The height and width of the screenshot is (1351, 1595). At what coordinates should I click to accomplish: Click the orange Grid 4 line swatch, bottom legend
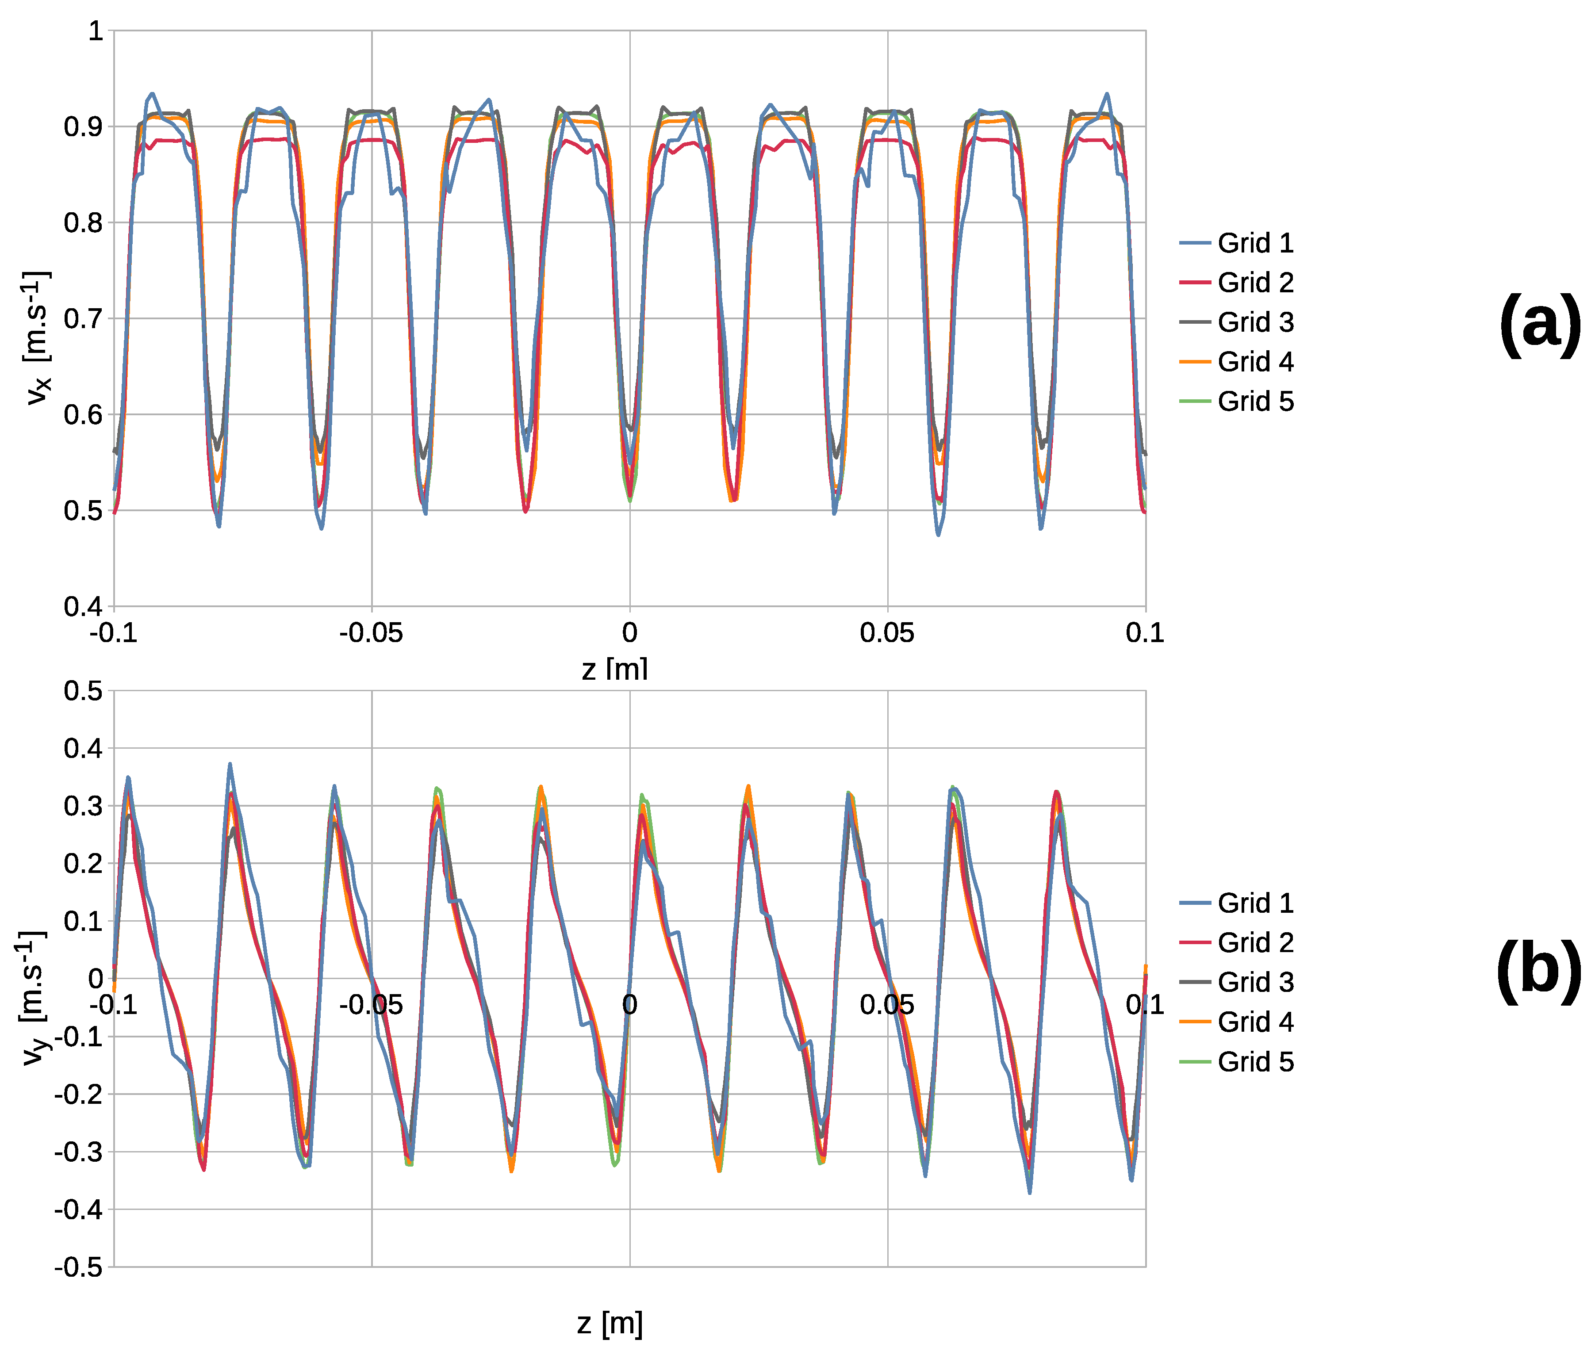[x=1194, y=1022]
